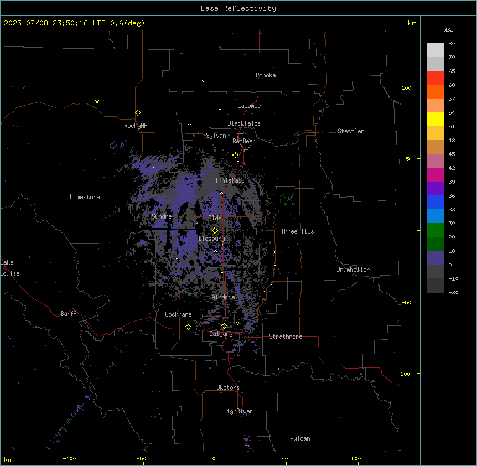Click the RedDeer city label
Viewport: 477px width, 466px height.
click(x=243, y=141)
